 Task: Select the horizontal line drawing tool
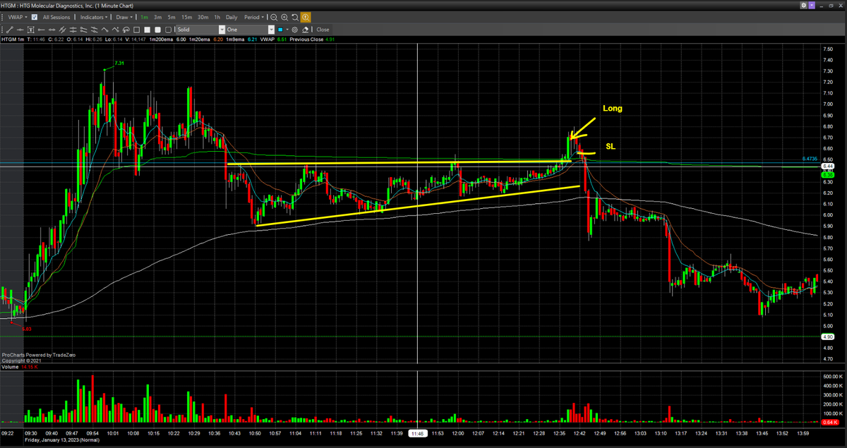pos(20,30)
